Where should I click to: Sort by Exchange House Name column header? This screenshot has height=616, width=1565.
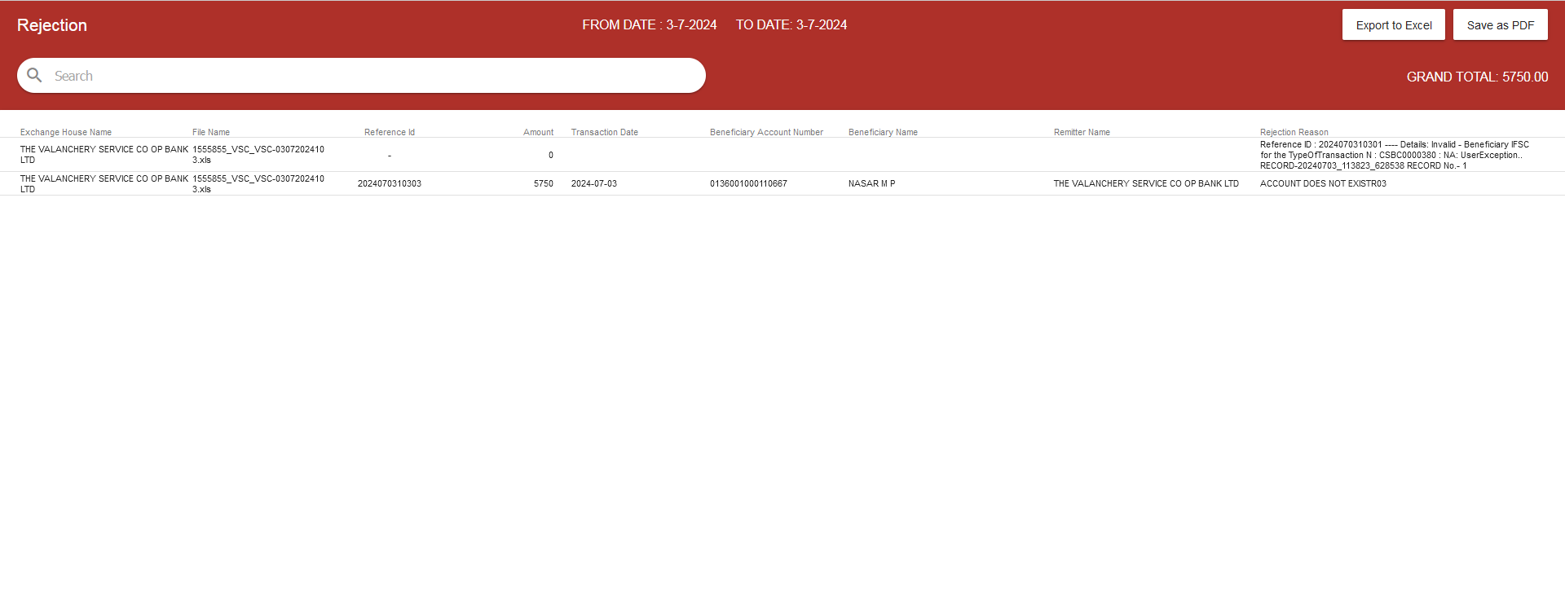point(66,132)
